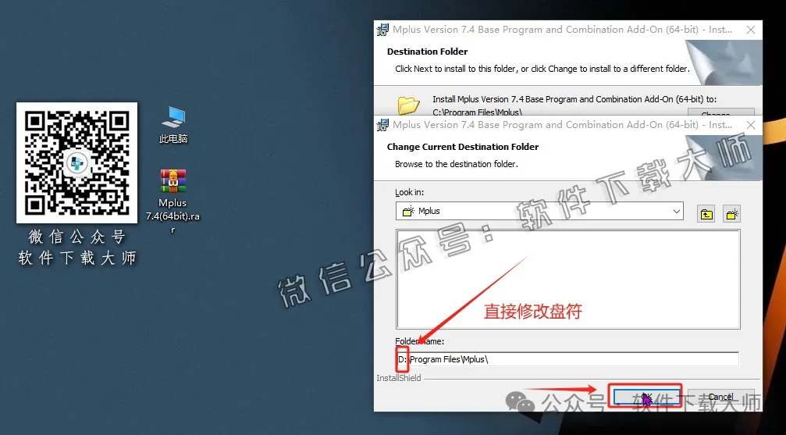Click the "Look in:" label
786x435 pixels.
click(409, 192)
